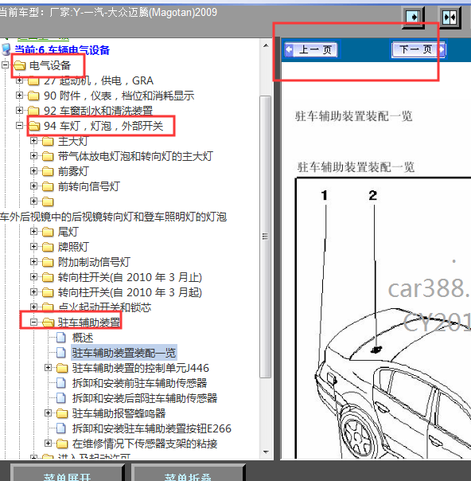This screenshot has width=471, height=481.
Task: Click the 菜单展开 button
Action: [x=67, y=474]
